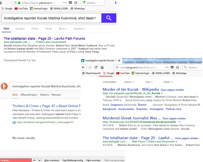
Task: Click the DuckDuckGo duck logo
Action: click(4, 86)
